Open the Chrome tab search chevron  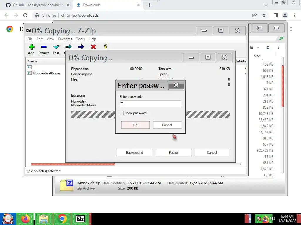tap(266, 5)
